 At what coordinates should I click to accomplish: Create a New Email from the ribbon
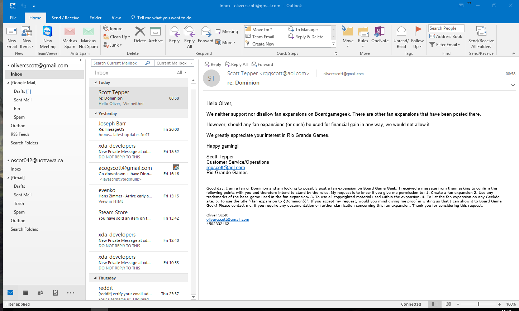click(11, 37)
